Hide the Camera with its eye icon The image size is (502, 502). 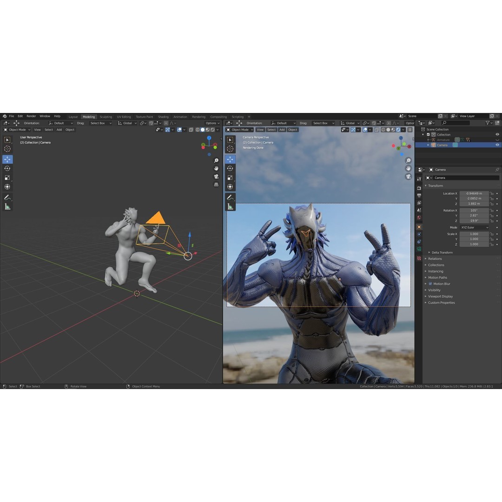(497, 145)
